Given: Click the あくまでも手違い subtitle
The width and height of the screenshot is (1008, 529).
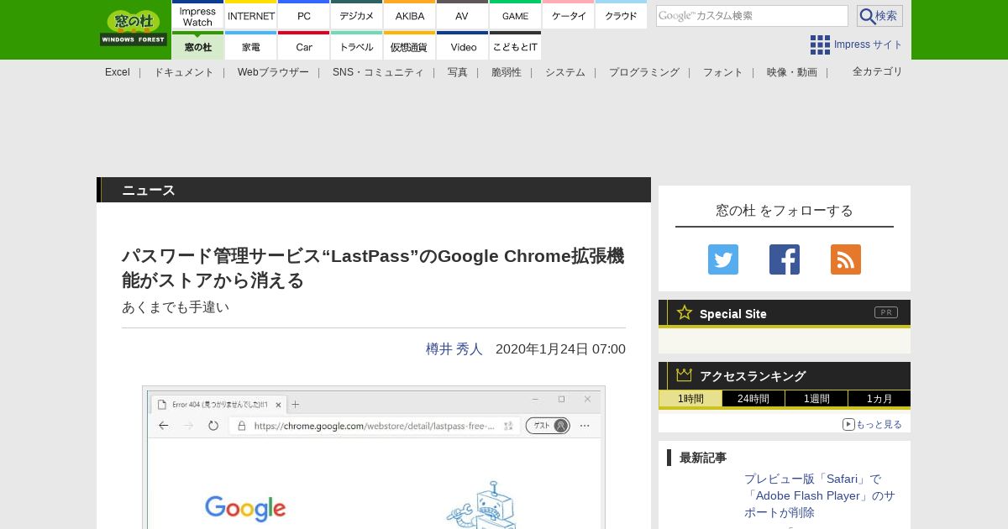Looking at the screenshot, I should coord(176,307).
